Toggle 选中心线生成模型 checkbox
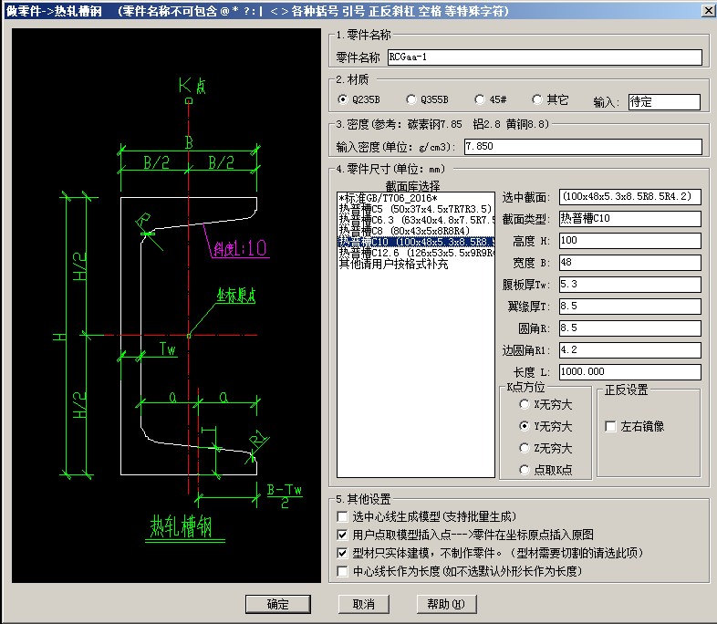This screenshot has height=624, width=717. coord(343,518)
